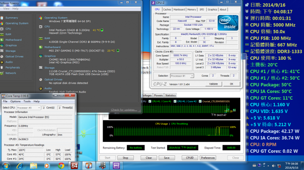
Task: Switch to Powers tab in stability test
Action: pos(158,96)
